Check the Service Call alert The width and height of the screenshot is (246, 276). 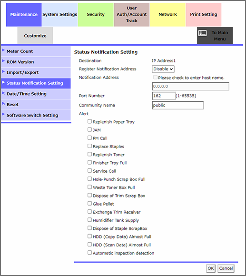[90, 170]
